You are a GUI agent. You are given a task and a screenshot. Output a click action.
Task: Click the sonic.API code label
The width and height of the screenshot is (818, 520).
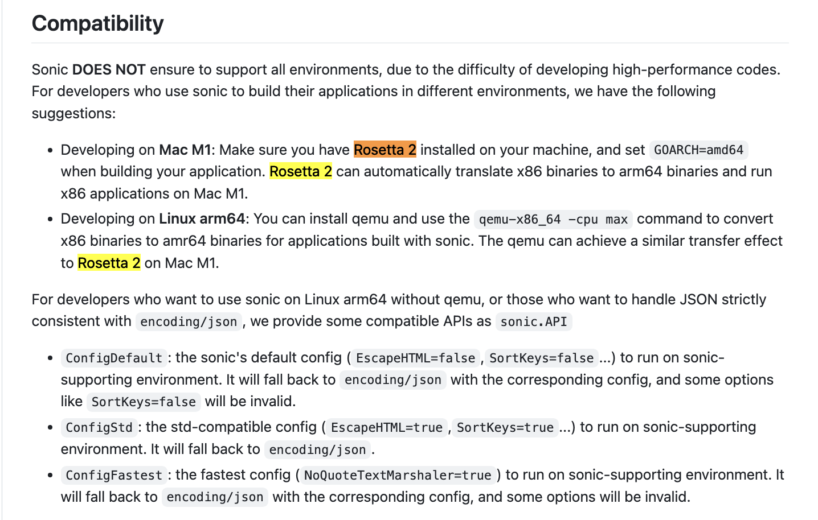pyautogui.click(x=533, y=321)
